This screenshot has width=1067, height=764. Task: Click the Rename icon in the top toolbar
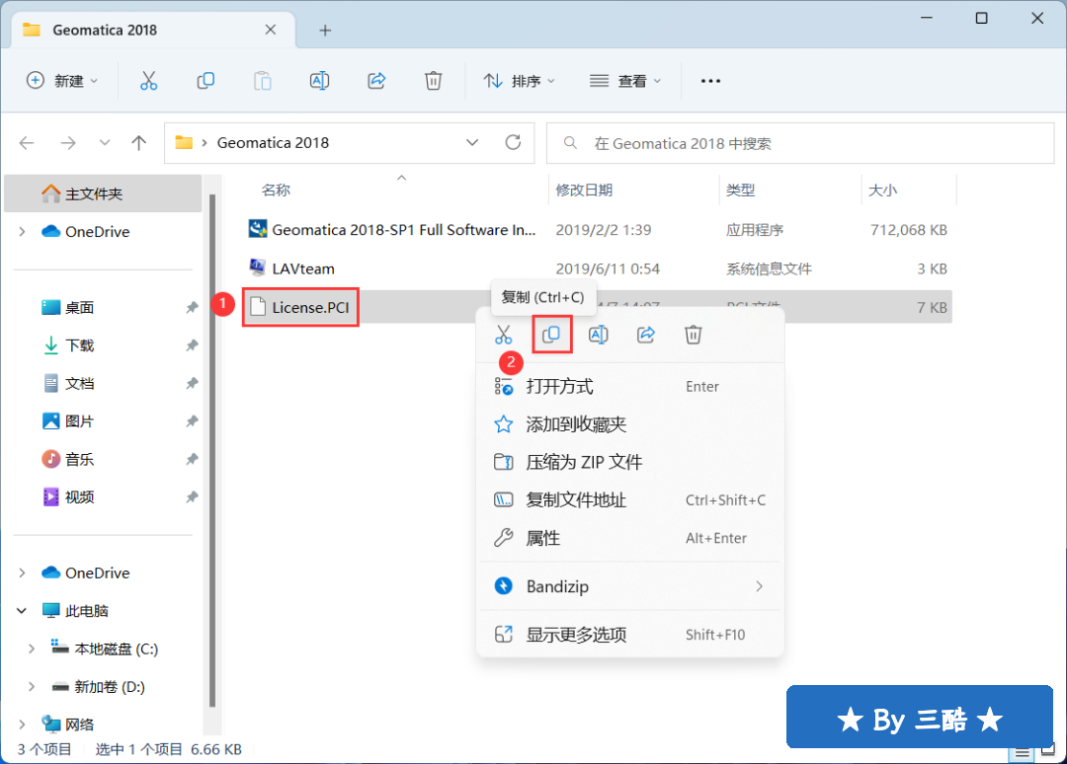[x=319, y=81]
